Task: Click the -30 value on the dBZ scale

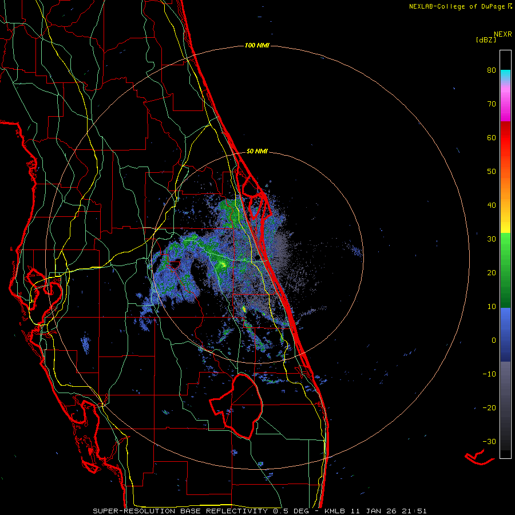Action: click(489, 442)
